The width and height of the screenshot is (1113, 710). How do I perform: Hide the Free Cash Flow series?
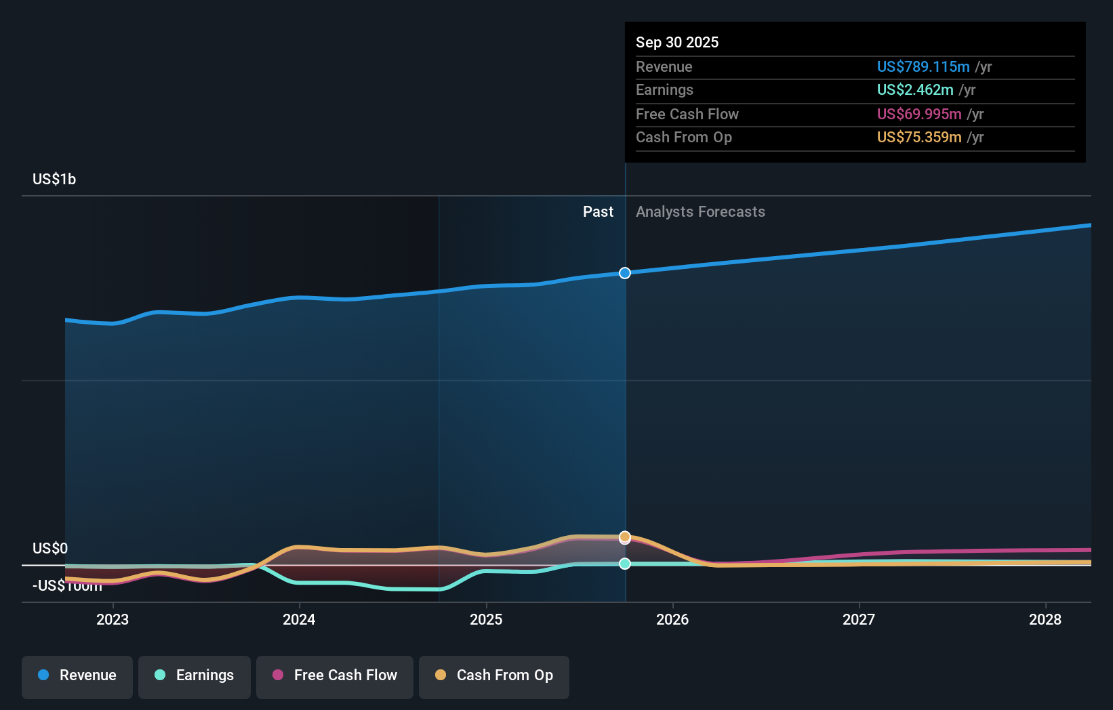334,676
